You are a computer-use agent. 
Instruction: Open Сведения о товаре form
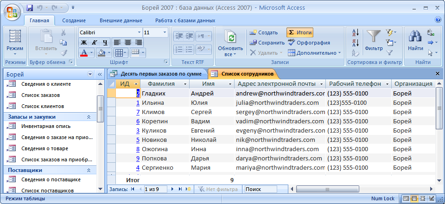coord(44,148)
